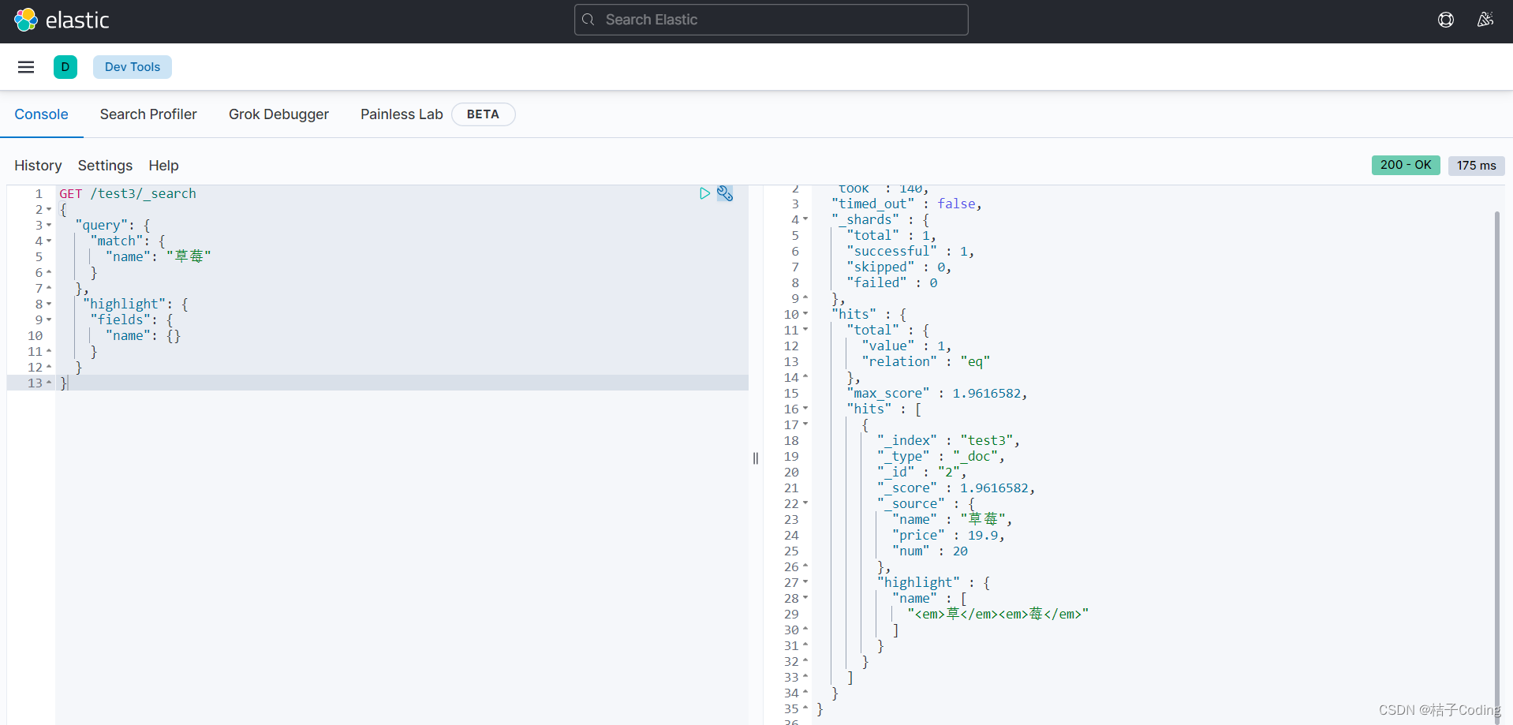Click the Dev Tools breadcrumb
Image resolution: width=1513 pixels, height=725 pixels.
coord(133,67)
